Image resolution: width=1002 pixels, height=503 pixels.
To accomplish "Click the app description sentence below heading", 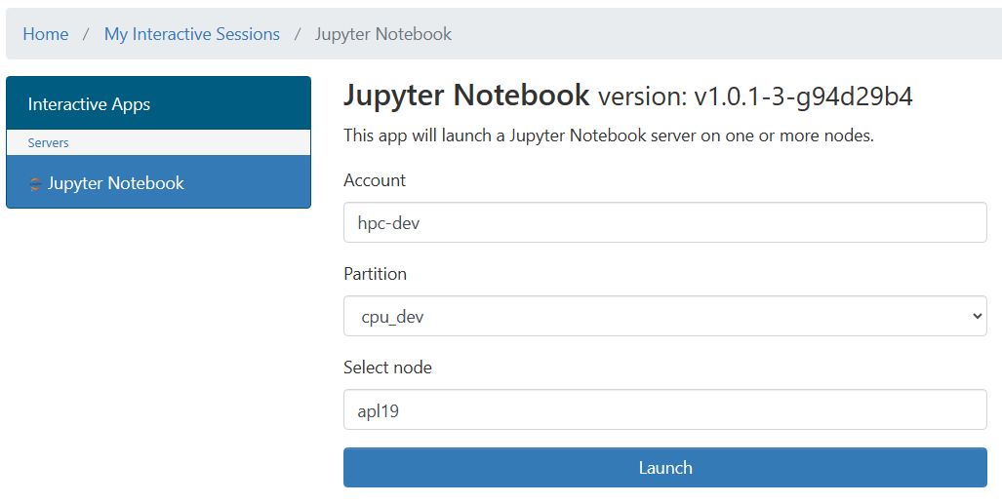I will point(609,135).
